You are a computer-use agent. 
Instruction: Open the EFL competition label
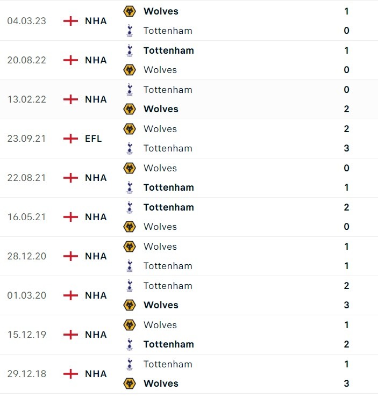pyautogui.click(x=94, y=139)
